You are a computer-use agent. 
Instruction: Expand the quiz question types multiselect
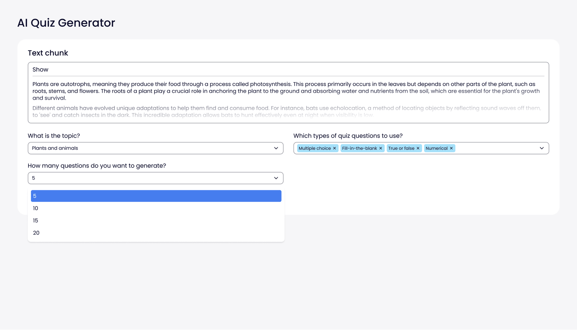point(498,148)
